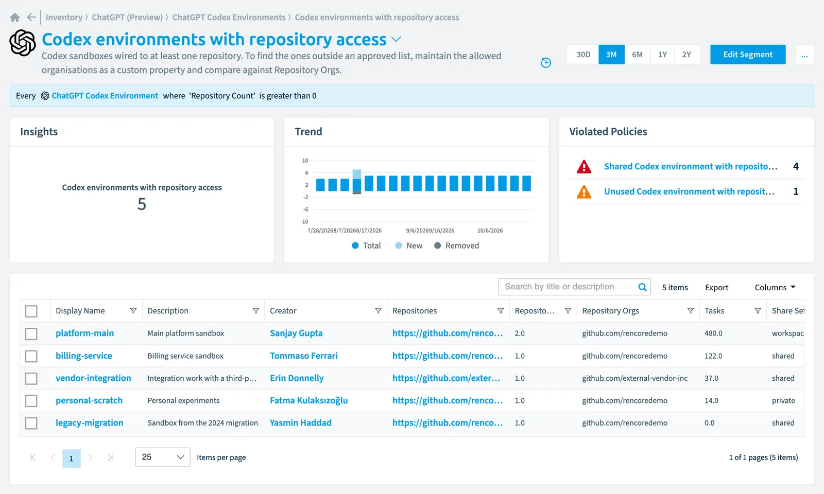Go to first page arrow
824x494 pixels.
[33, 457]
